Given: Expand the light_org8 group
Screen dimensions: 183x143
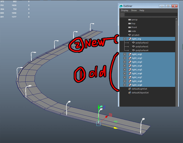Looking at the screenshot, I should coord(125,81).
